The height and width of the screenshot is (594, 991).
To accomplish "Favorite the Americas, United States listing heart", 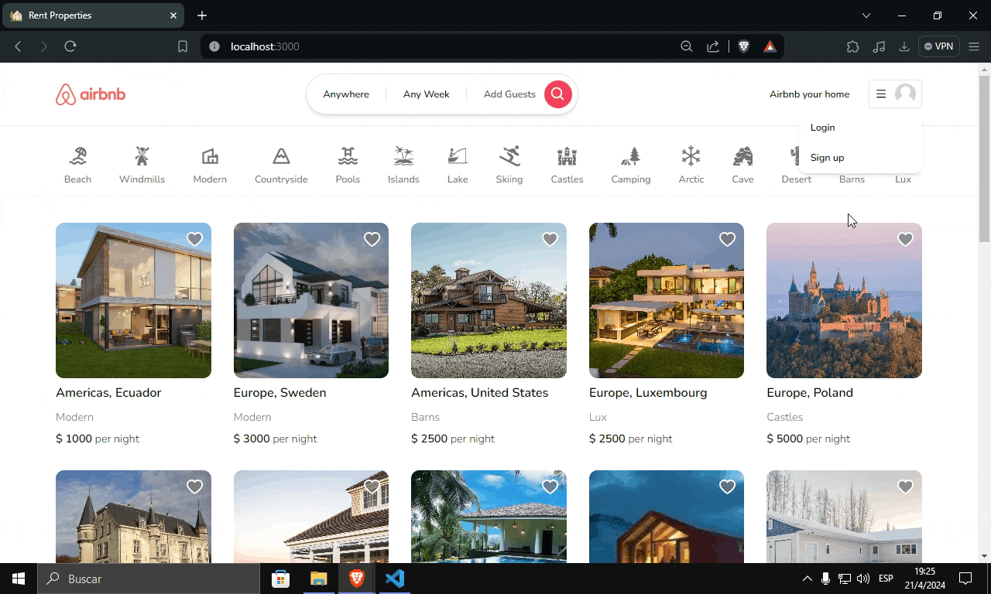I will coord(550,239).
